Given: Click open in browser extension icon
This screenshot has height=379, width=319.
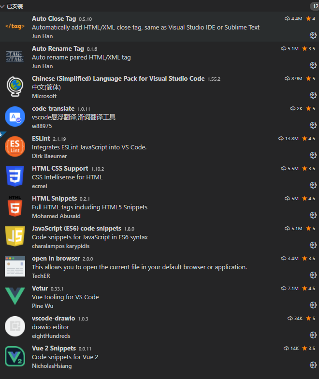Looking at the screenshot, I should (x=15, y=266).
